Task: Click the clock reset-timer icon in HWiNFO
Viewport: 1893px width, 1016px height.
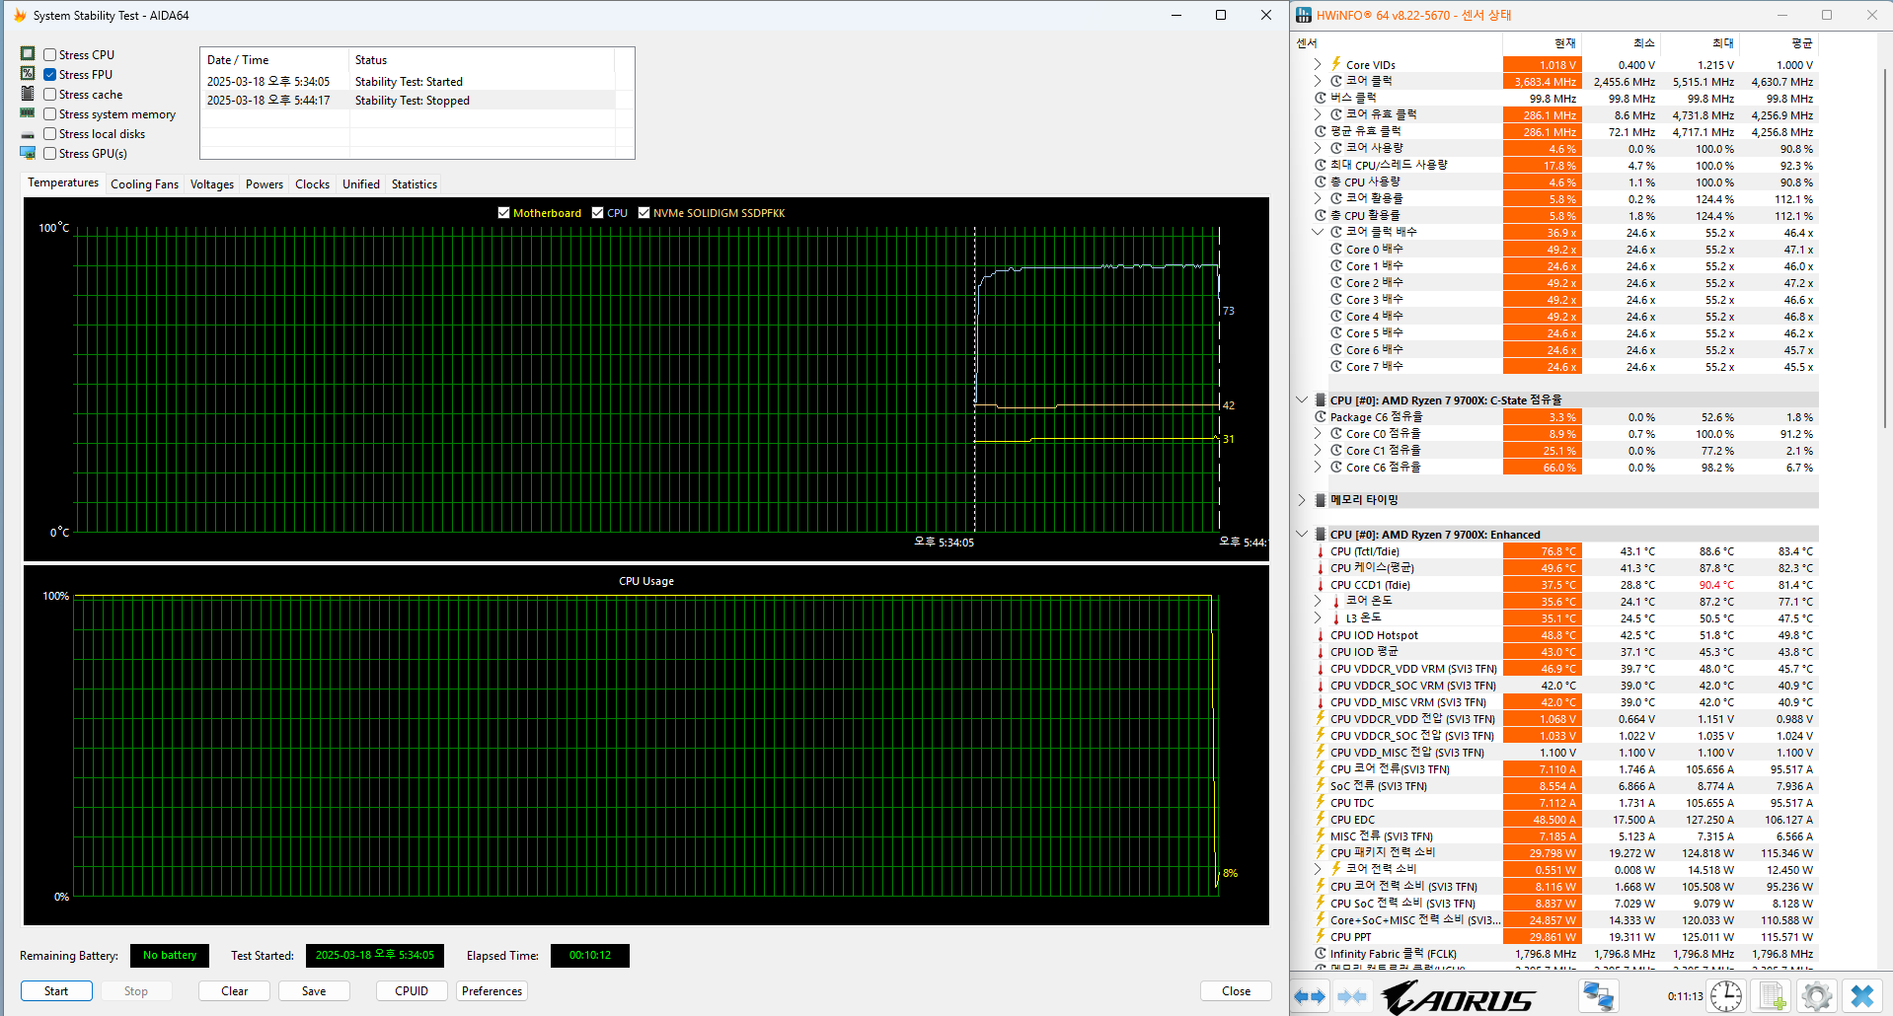Action: pos(1726,996)
